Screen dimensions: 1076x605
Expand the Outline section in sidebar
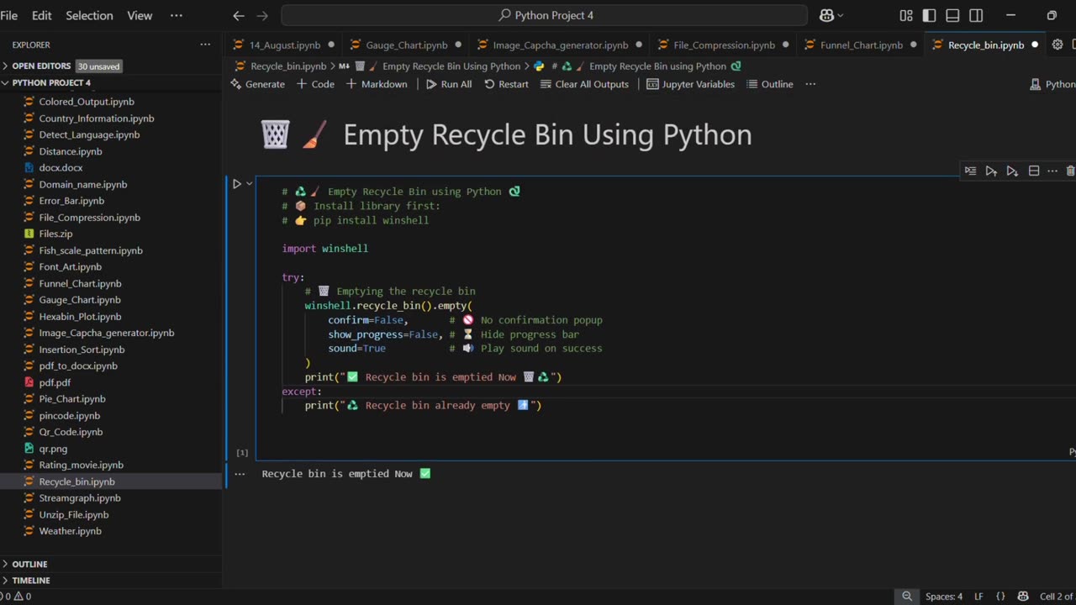pos(29,564)
